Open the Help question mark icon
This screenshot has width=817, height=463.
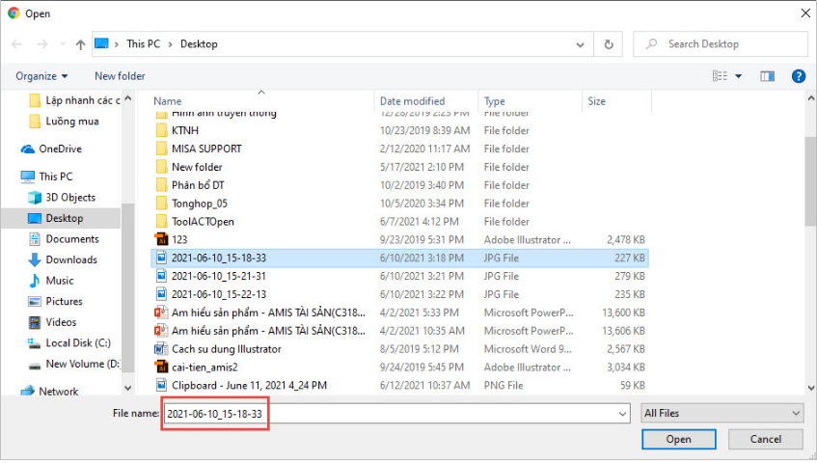798,76
